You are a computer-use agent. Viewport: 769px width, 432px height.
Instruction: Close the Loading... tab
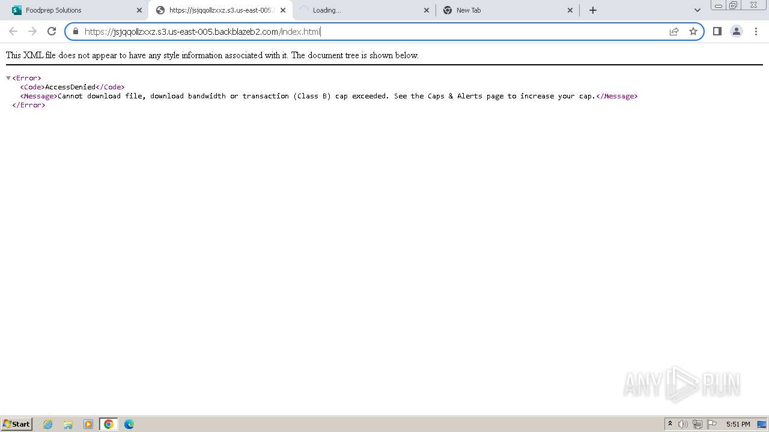[x=427, y=10]
